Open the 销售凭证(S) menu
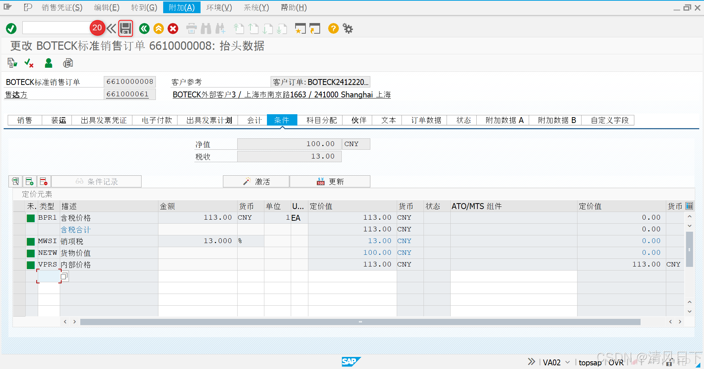The image size is (704, 369). pos(62,7)
